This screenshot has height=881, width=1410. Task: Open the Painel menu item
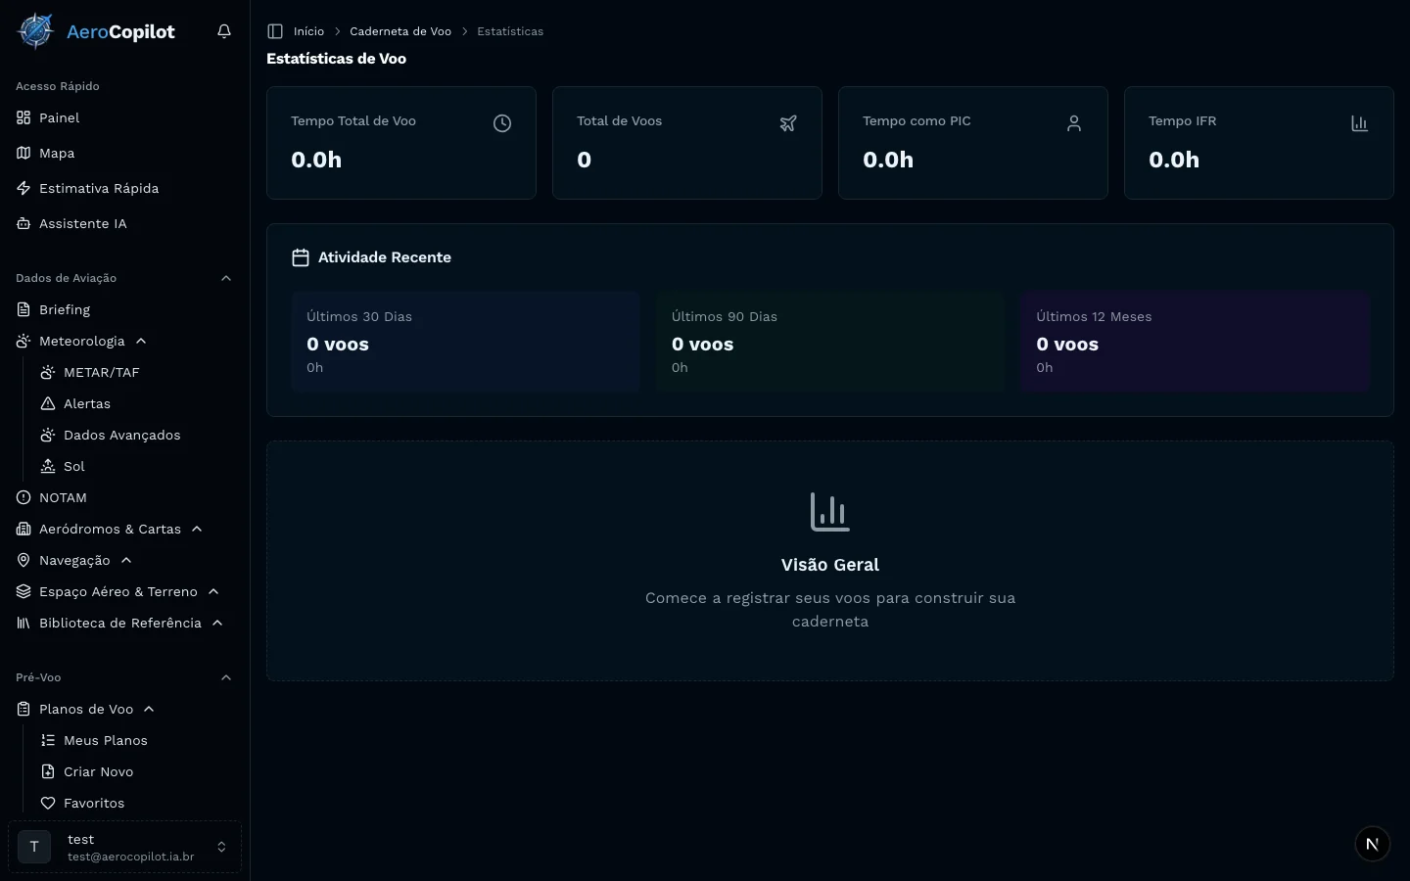point(59,117)
